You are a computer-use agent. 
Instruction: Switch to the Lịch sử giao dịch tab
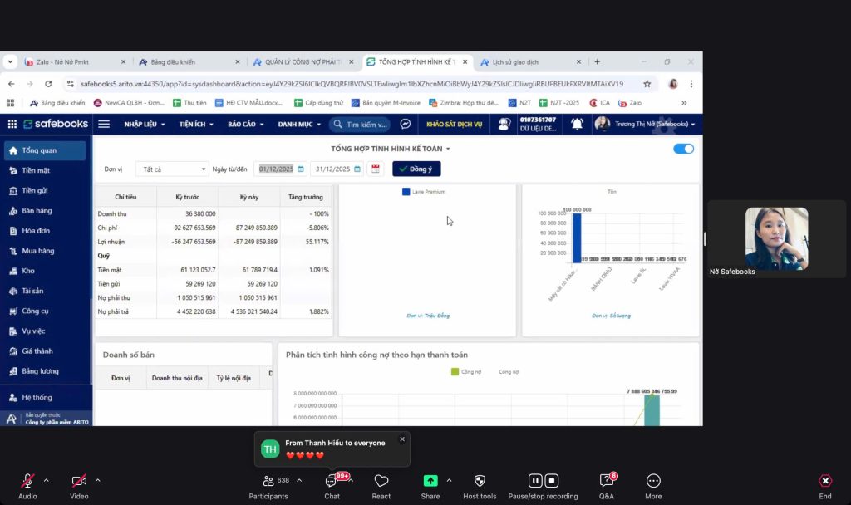[x=514, y=61]
